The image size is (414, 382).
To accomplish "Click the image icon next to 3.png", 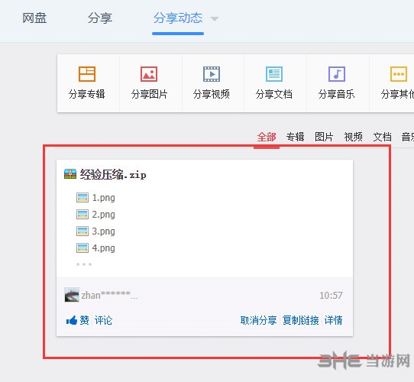I will 82,231.
